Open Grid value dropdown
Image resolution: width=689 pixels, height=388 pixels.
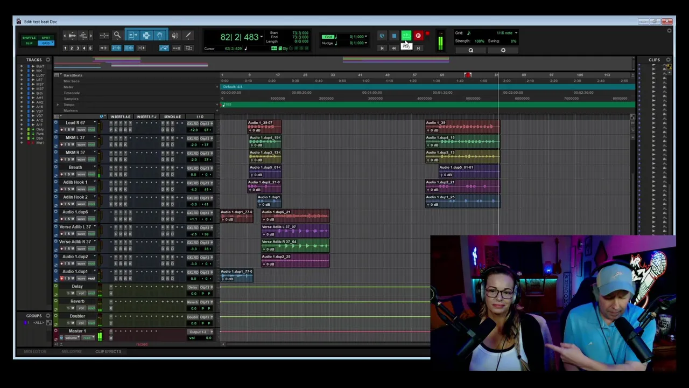click(366, 37)
